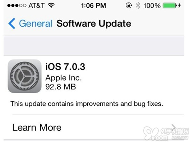
Task: Tap the 92.8 MB size label
Action: 60,87
